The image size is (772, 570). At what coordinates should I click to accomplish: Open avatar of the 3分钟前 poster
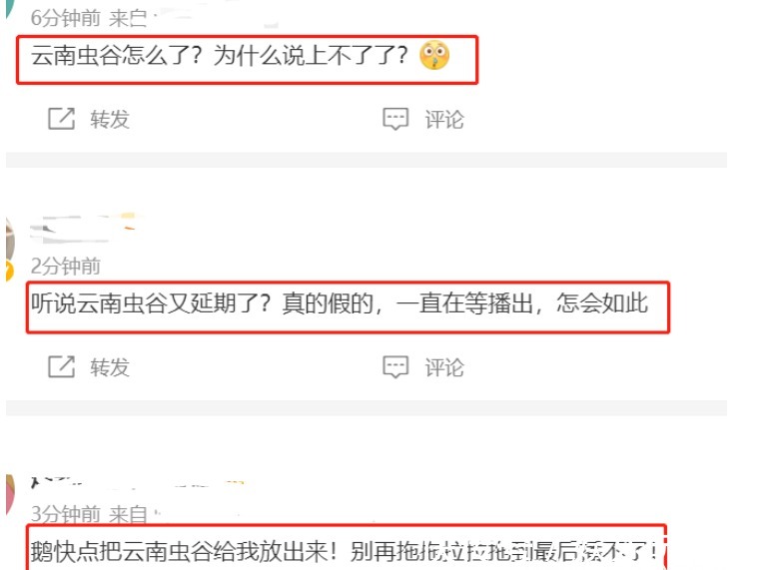point(10,495)
